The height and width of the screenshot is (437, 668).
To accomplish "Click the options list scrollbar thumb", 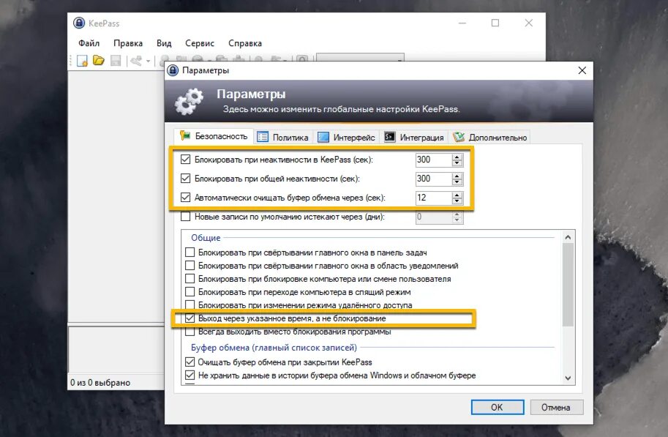I will 568,285.
